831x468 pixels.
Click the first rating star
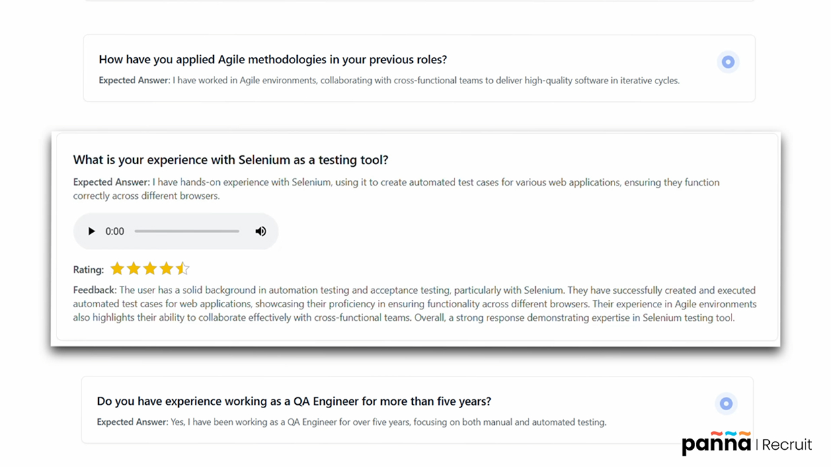click(117, 269)
